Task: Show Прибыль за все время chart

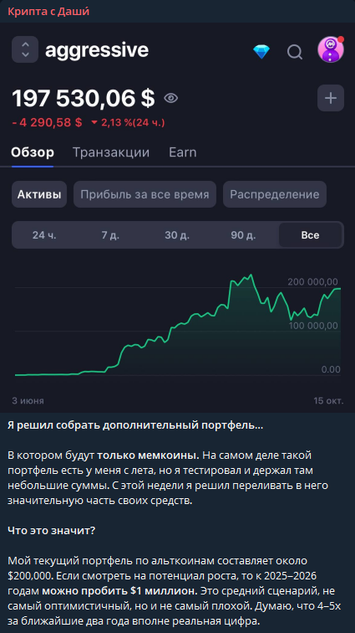Action: point(145,194)
